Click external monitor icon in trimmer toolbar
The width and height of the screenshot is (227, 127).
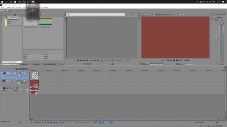(x=136, y=14)
